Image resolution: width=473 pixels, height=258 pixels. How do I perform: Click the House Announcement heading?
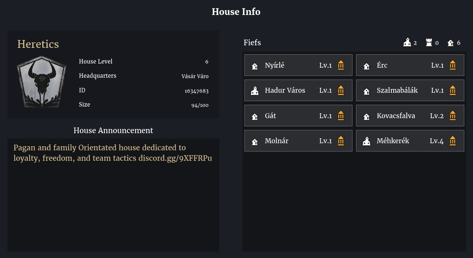pyautogui.click(x=113, y=130)
